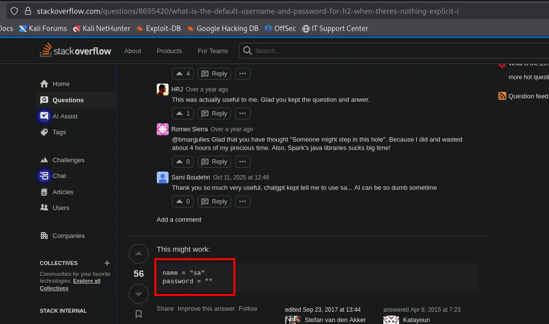549x324 pixels.
Task: Click the Chat bubble icon
Action: pos(44,176)
